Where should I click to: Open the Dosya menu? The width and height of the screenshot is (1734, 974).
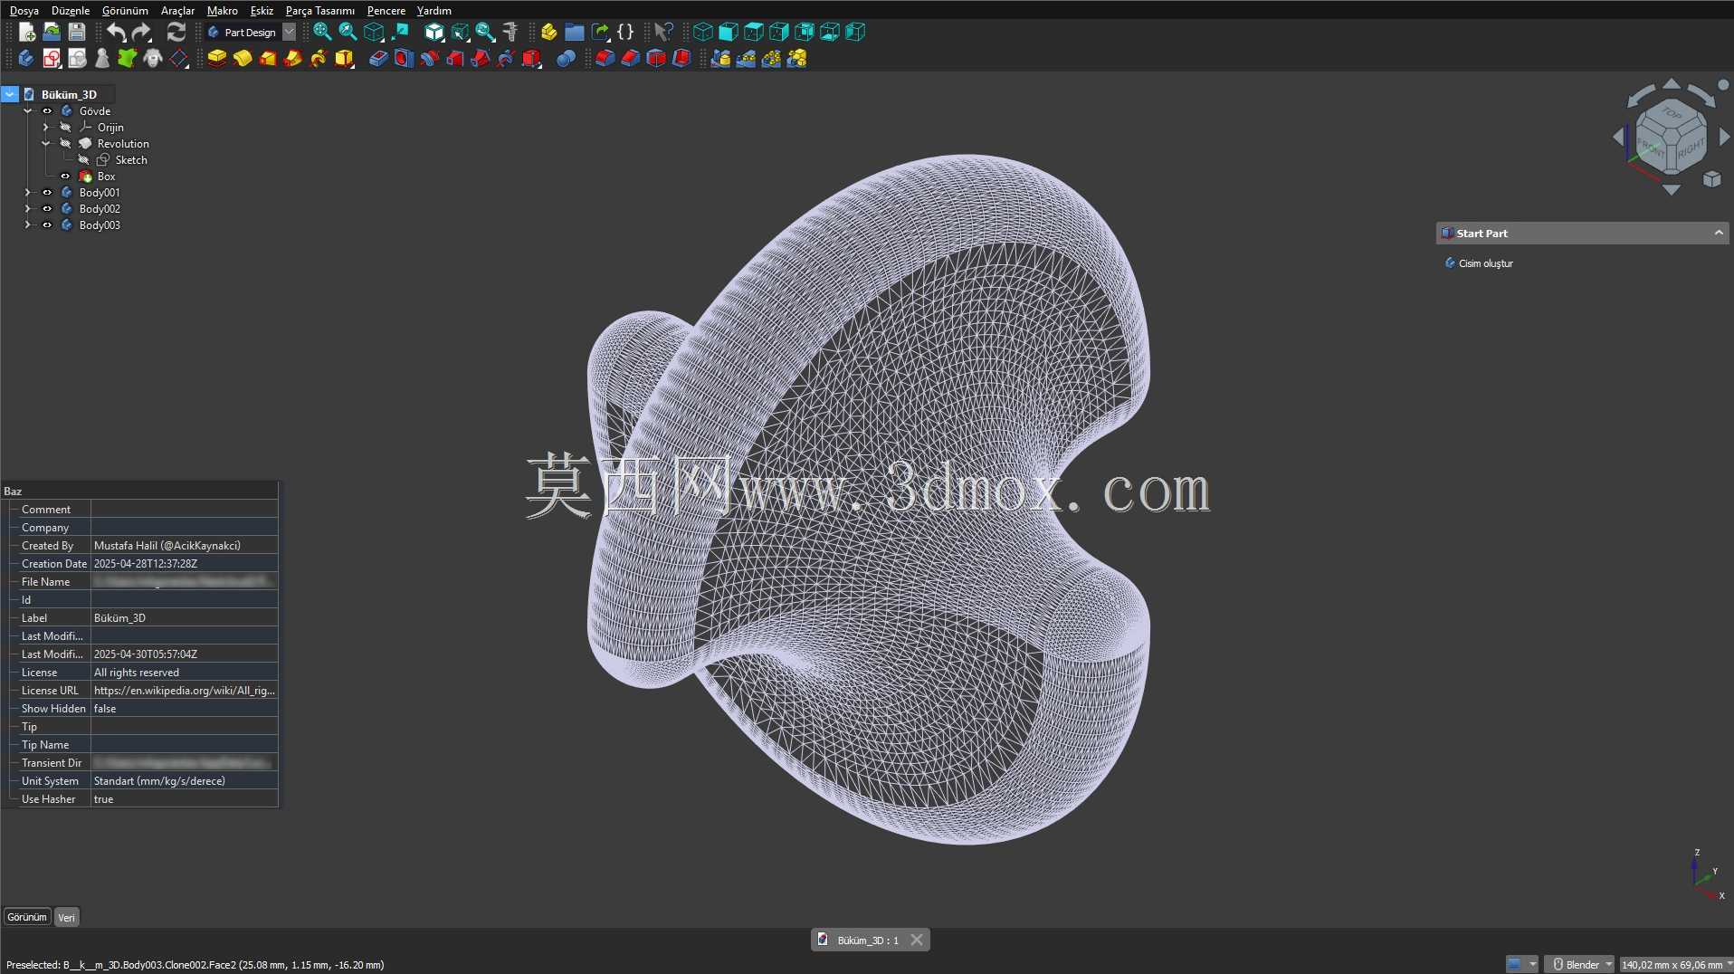[x=24, y=11]
